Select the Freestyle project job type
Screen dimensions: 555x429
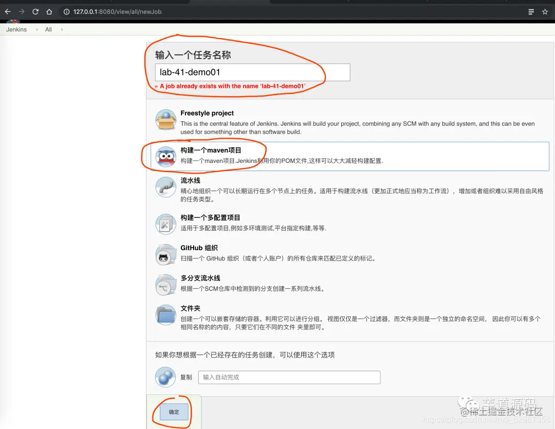point(207,113)
